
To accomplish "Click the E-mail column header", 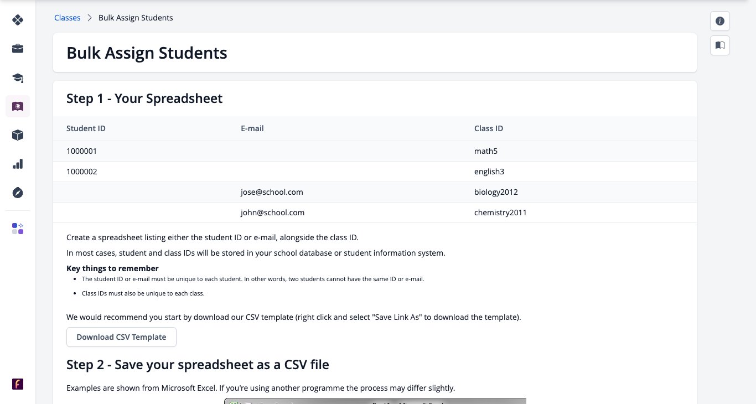I will click(x=252, y=128).
